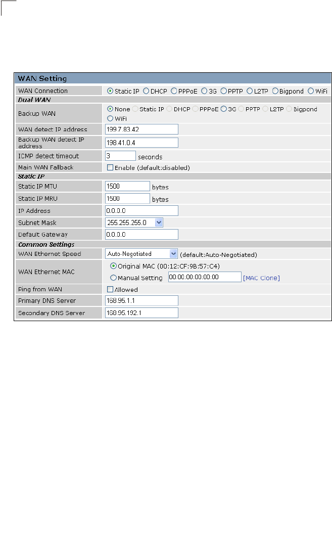Screen dimensions: 332x533
Task: Select Manual Setting MAC option
Action: click(x=114, y=278)
